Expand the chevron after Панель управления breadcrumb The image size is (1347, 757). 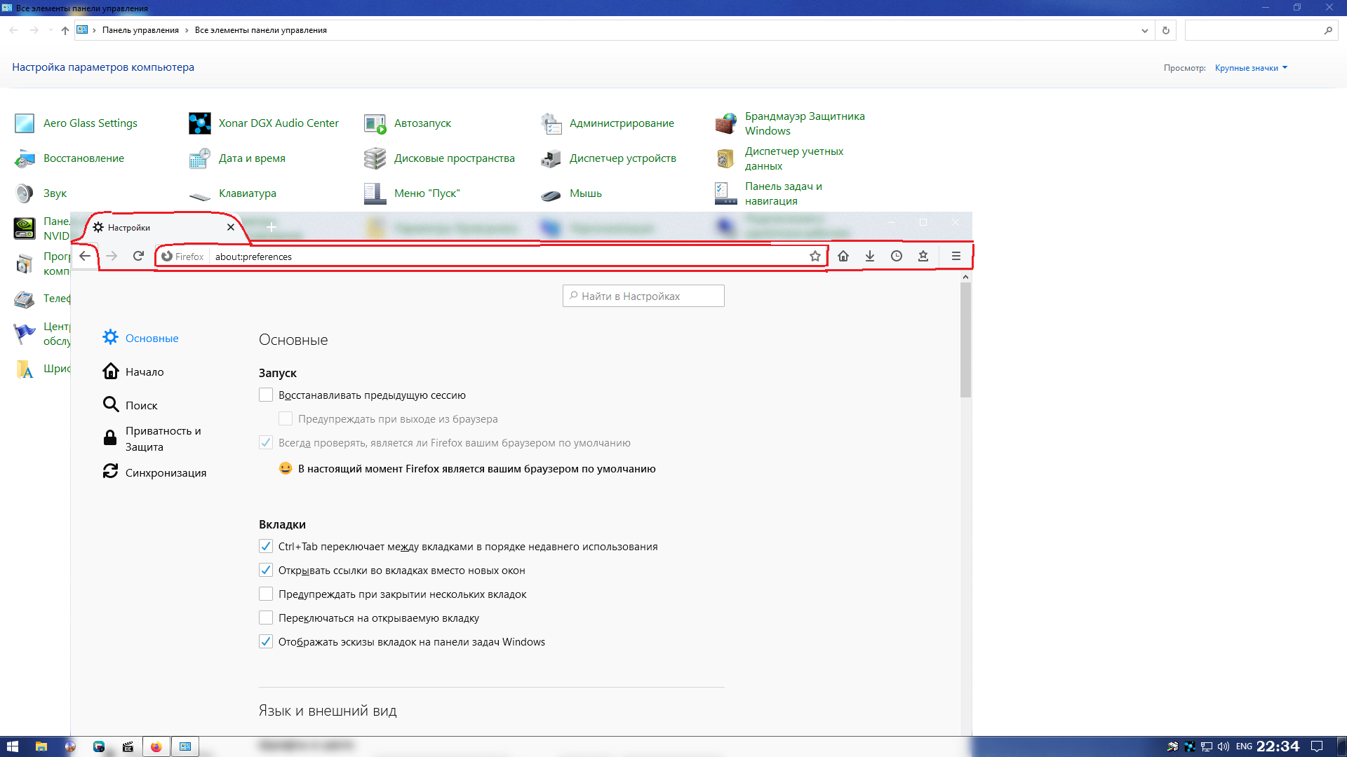click(187, 30)
